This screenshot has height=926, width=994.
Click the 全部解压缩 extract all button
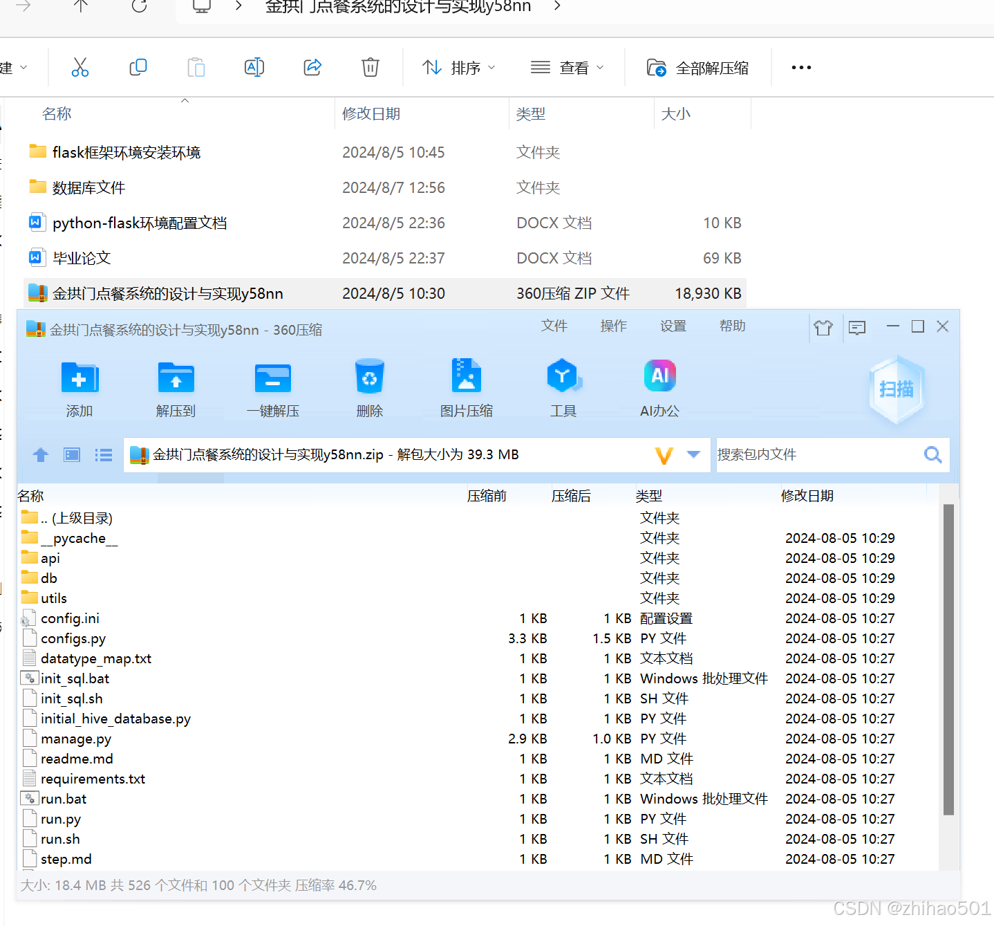[x=698, y=68]
